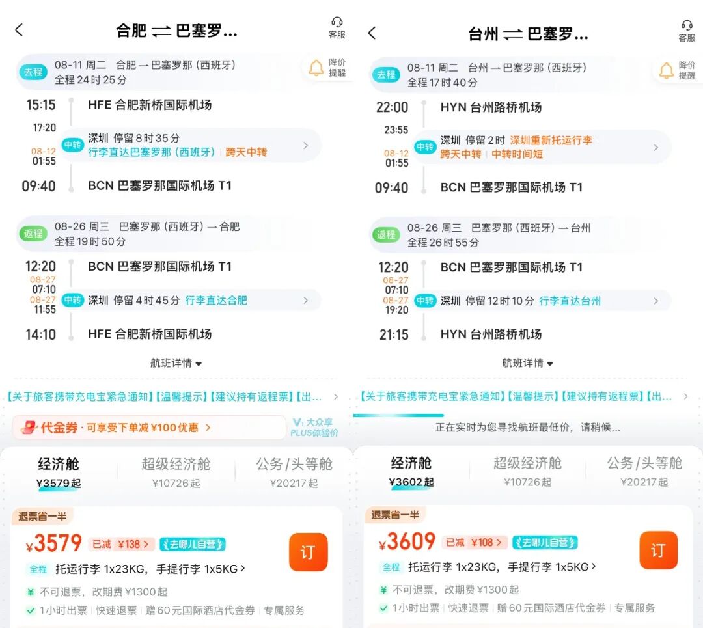Open notice arrow on 台州 page

[685, 396]
